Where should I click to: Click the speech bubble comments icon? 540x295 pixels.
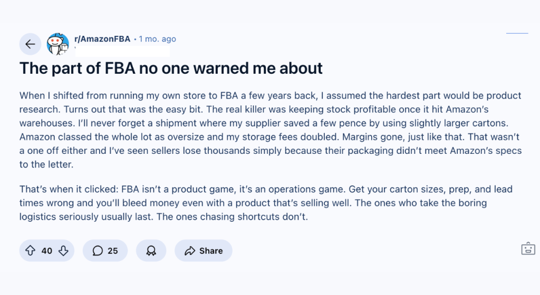point(98,251)
